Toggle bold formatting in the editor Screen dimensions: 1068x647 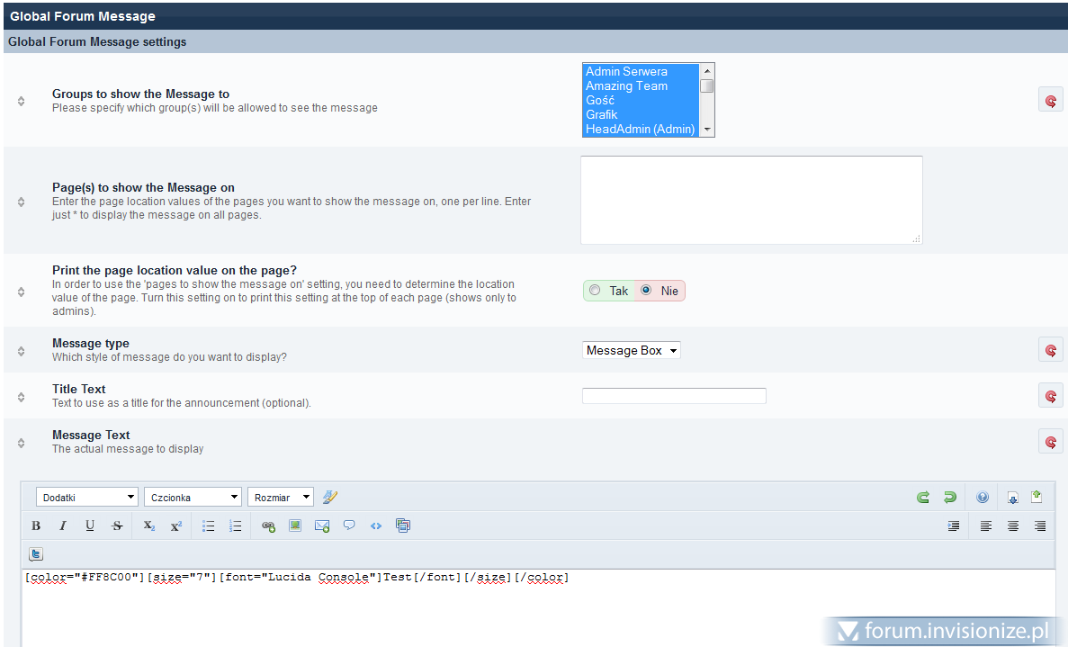[x=36, y=526]
